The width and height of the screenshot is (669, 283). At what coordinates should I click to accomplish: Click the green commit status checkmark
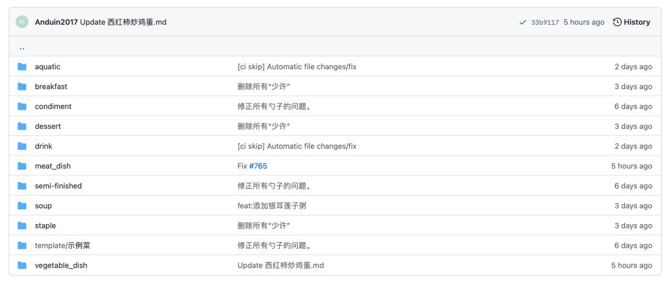(x=523, y=22)
